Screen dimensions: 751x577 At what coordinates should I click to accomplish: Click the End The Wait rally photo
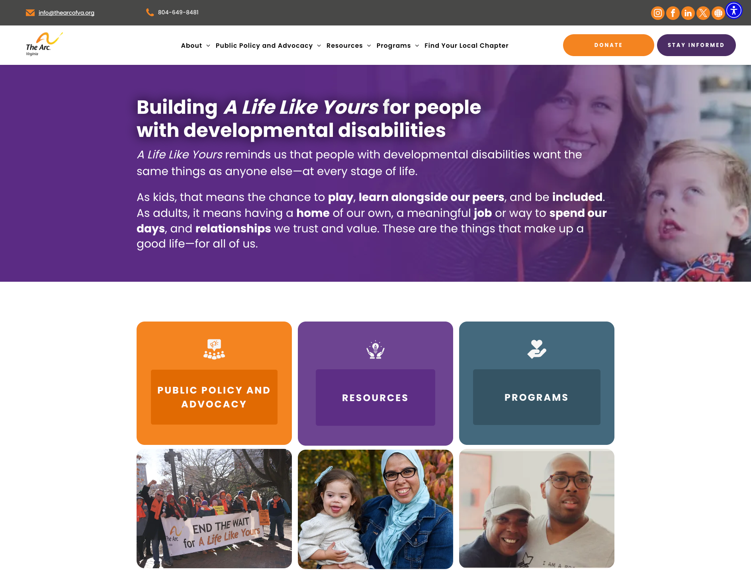click(214, 509)
